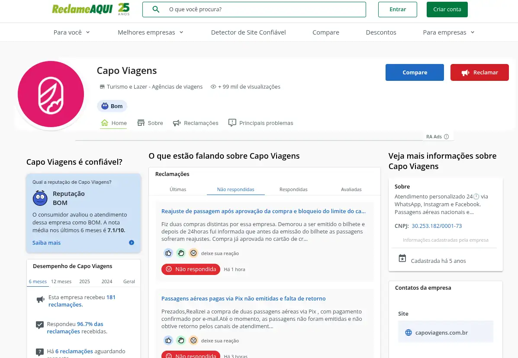Select the 6 meses performance tab
This screenshot has width=518, height=358.
coord(38,281)
